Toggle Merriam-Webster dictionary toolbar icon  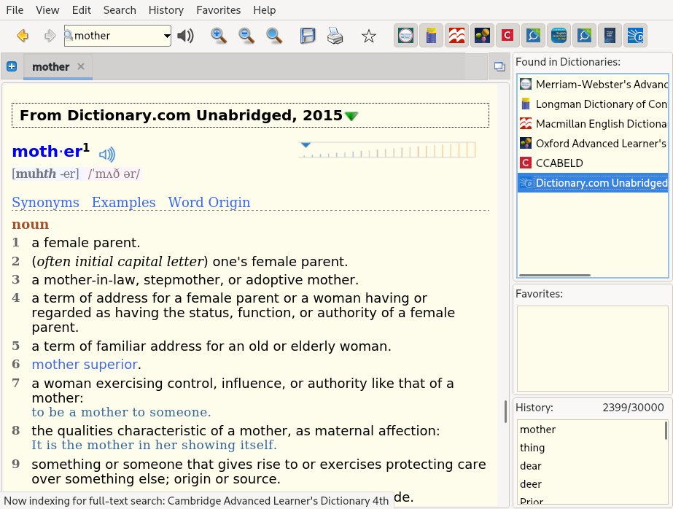click(405, 36)
